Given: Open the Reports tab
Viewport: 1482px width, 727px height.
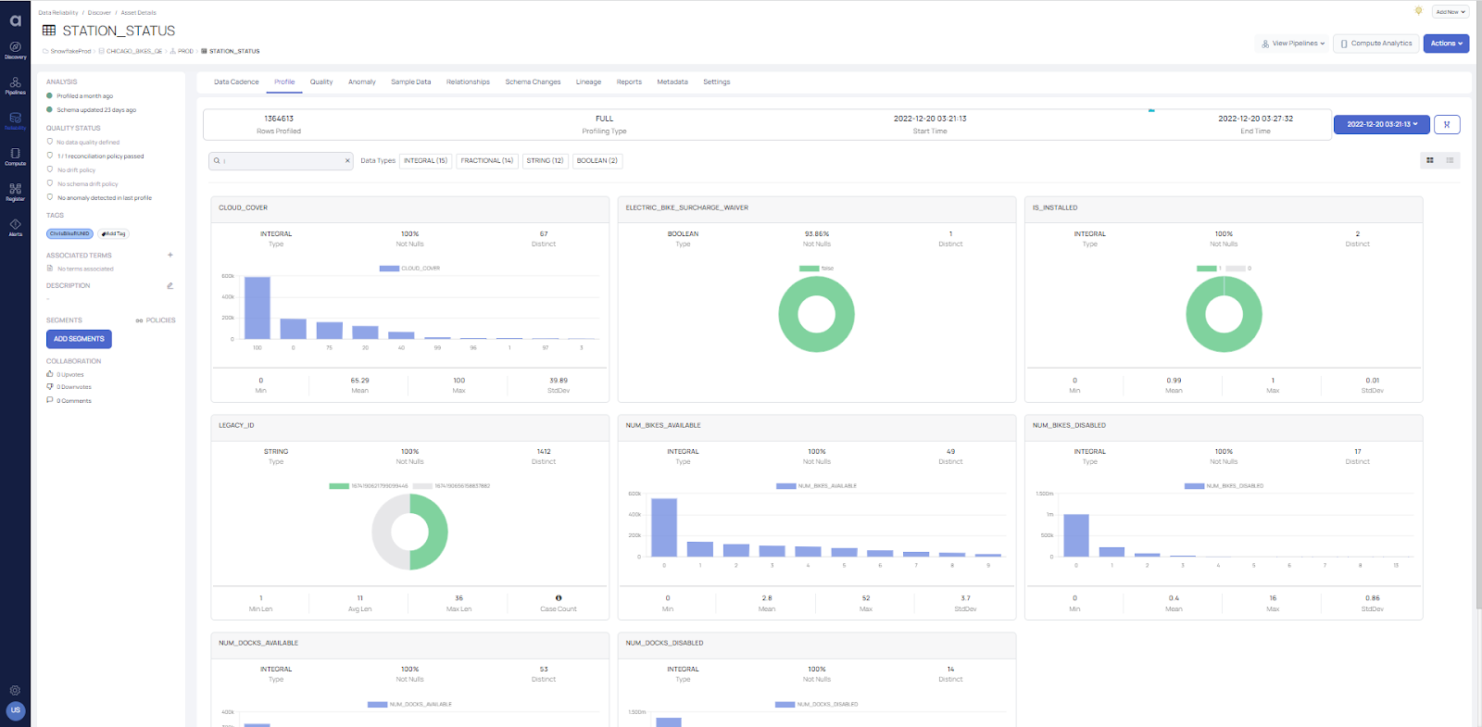Looking at the screenshot, I should tap(629, 81).
